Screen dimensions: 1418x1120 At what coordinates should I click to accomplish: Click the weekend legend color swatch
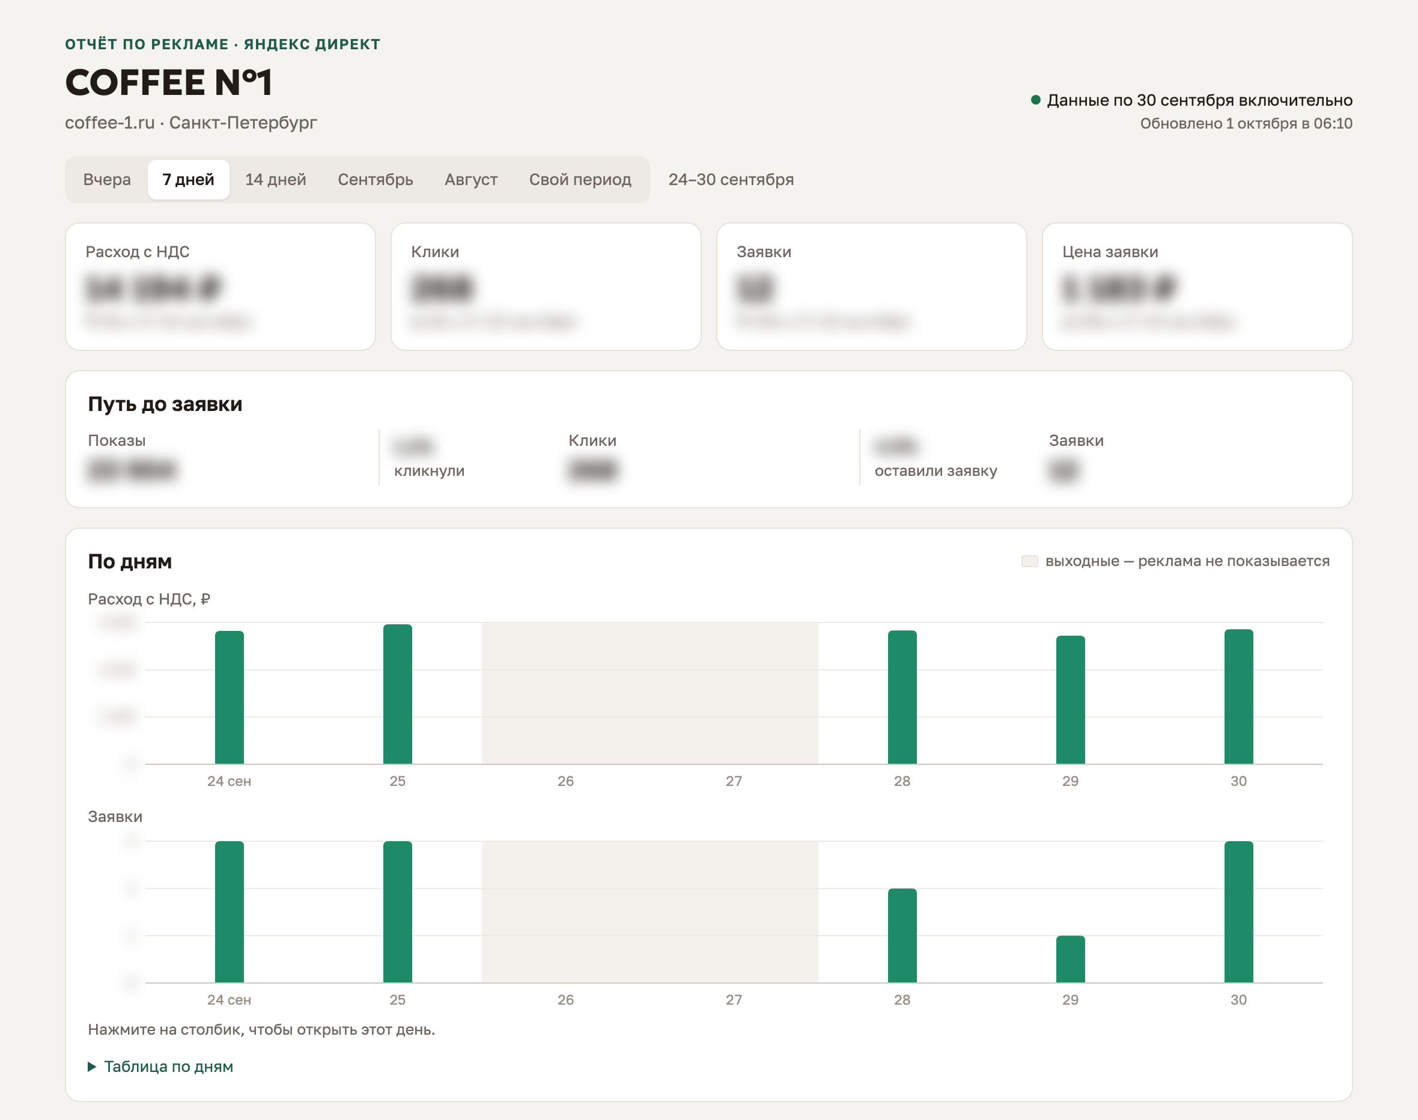pos(1029,561)
